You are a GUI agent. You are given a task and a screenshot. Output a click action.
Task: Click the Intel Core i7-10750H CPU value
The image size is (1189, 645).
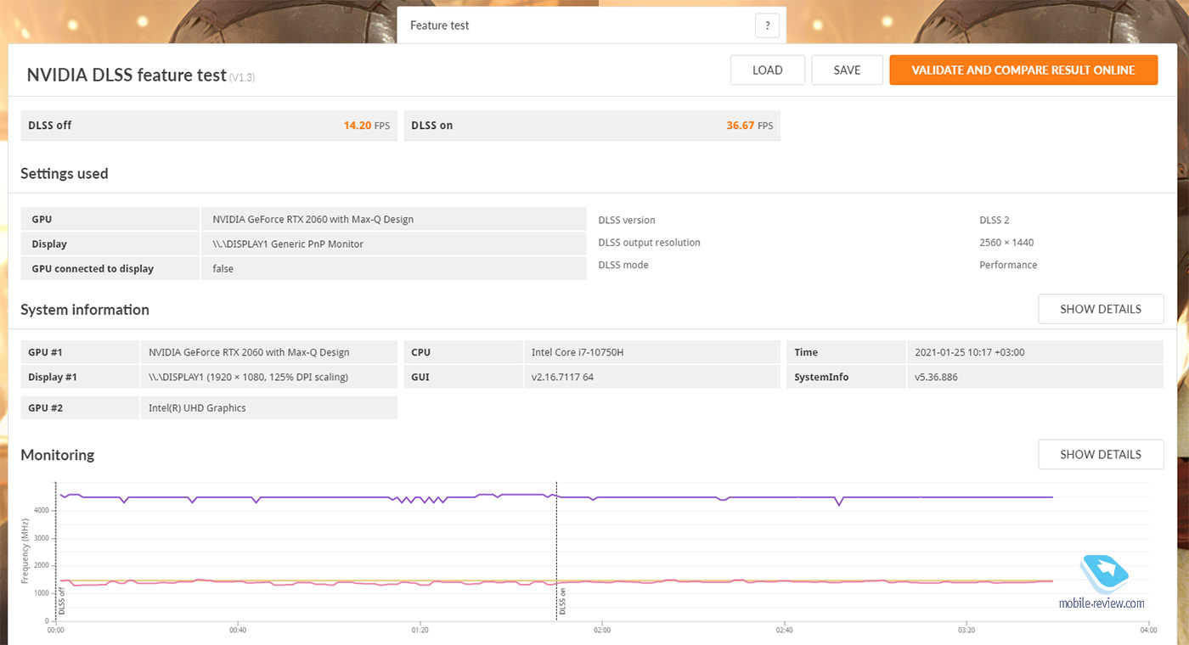tap(578, 352)
